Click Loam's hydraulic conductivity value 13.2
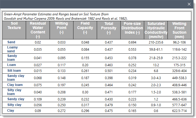This screenshot has height=118, width=196. [x=156, y=65]
